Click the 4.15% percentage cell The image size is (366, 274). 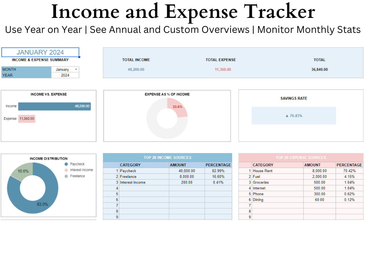350,176
